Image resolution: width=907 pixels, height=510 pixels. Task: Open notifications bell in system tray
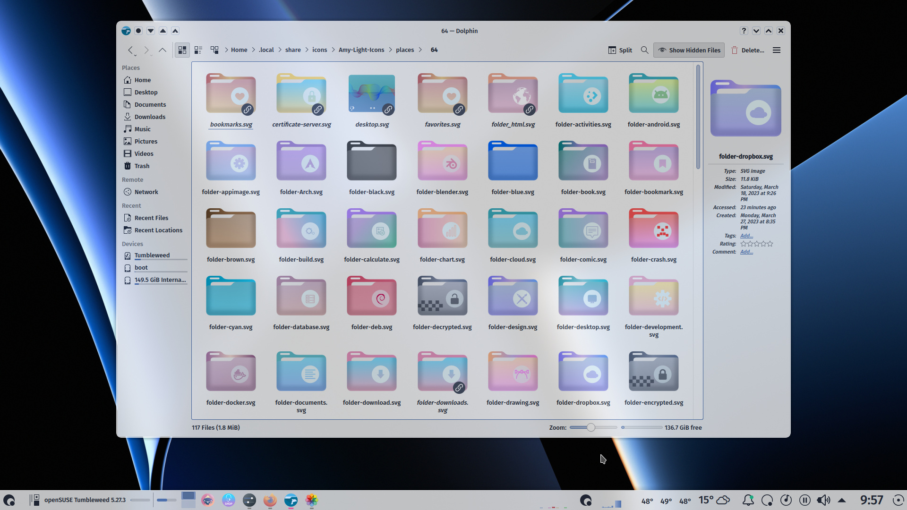[748, 500]
